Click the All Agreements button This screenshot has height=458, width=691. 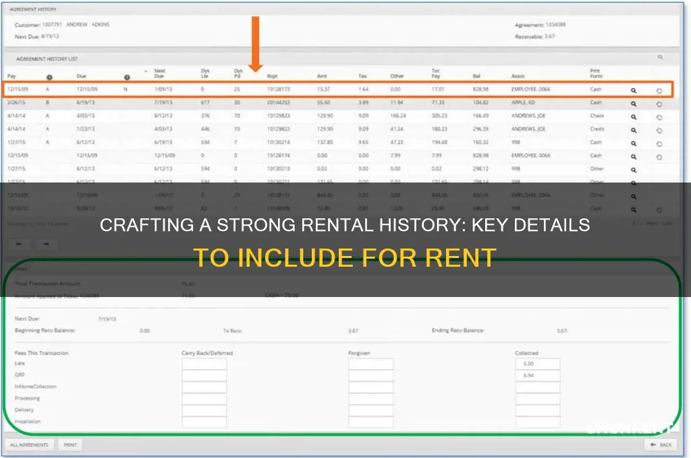(29, 445)
